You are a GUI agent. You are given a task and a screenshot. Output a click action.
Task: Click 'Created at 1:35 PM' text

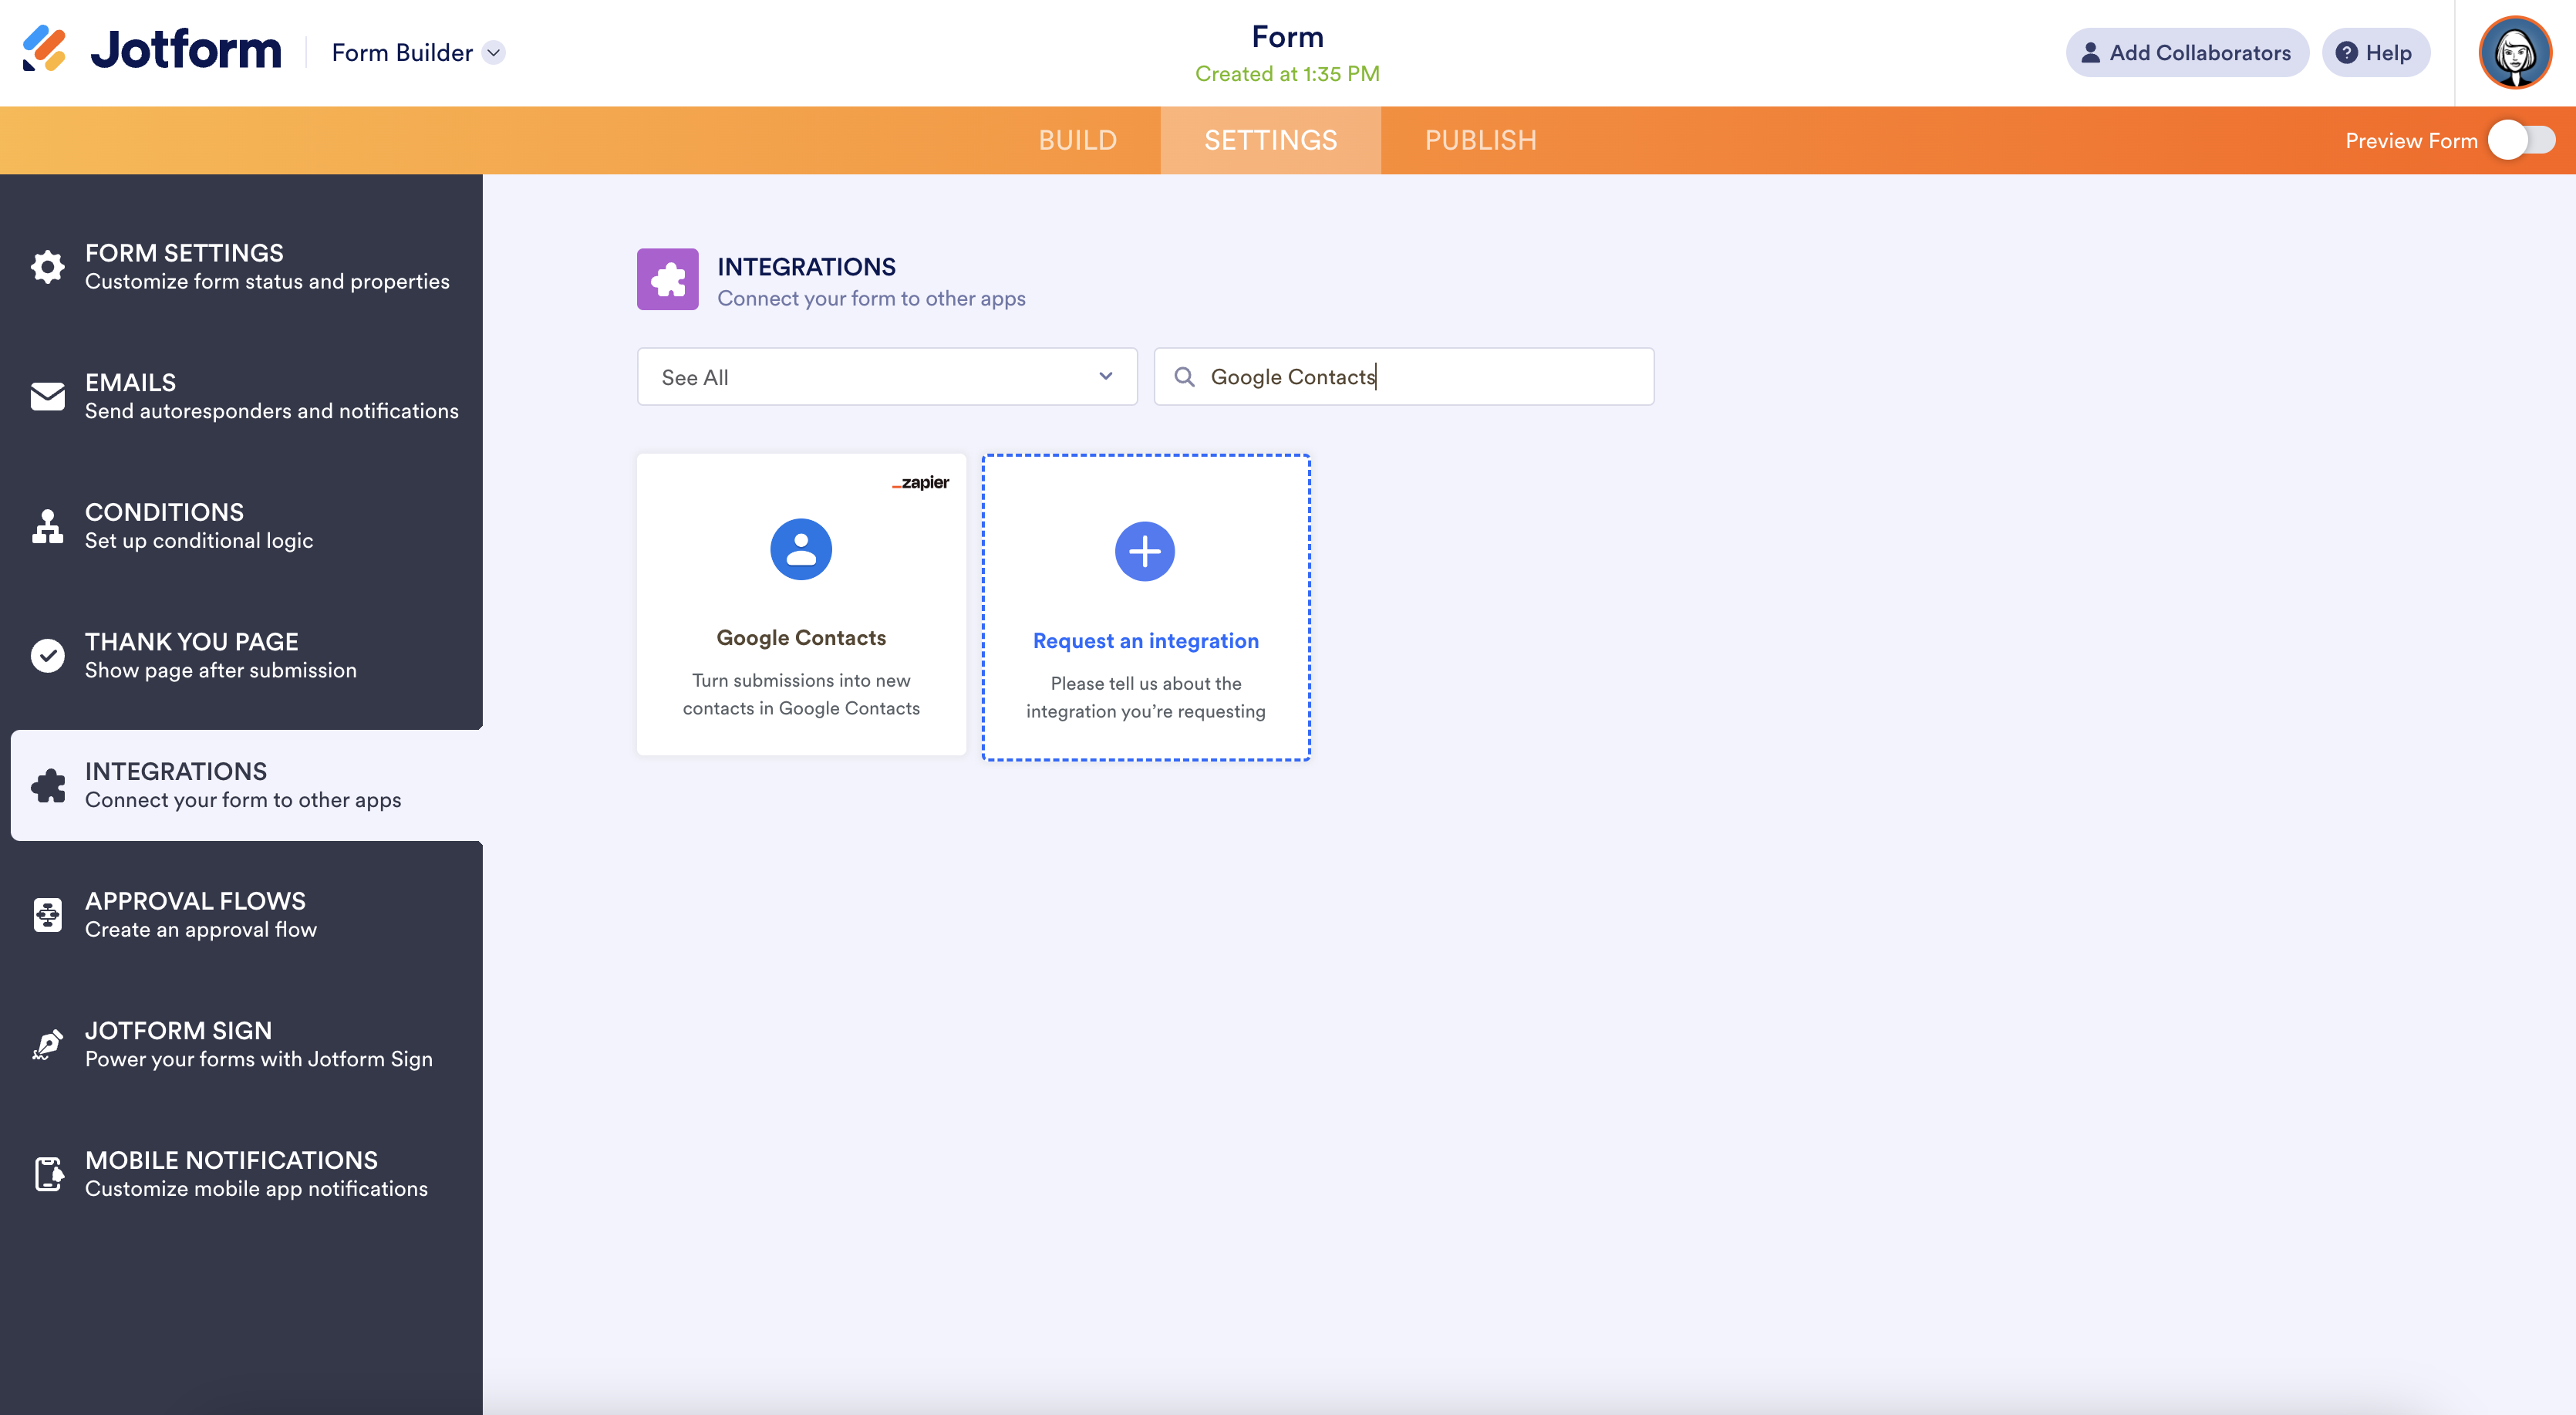tap(1287, 74)
